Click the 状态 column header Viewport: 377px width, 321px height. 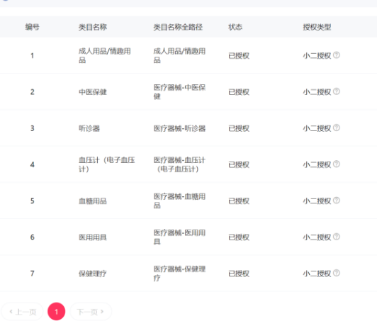235,27
